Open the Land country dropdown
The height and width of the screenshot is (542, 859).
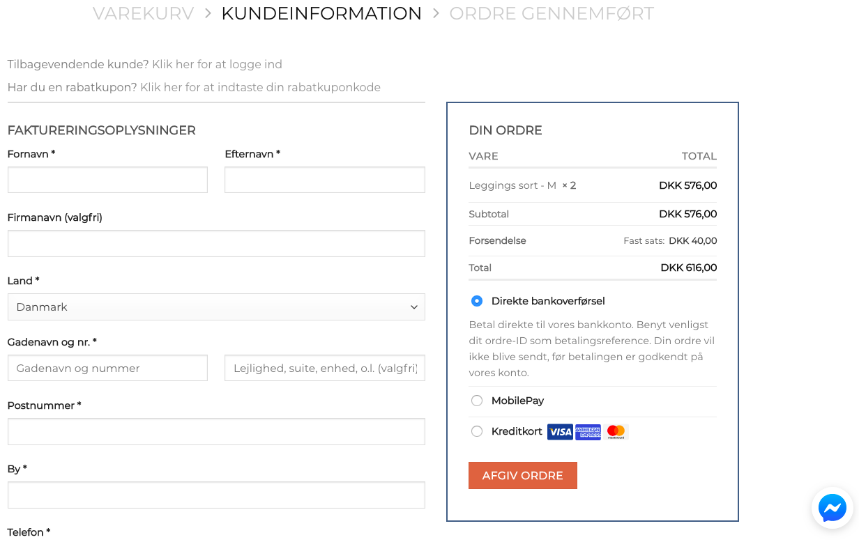point(216,307)
